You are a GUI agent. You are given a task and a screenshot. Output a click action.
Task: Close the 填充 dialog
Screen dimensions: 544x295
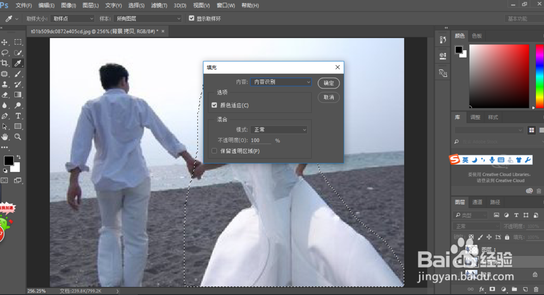click(338, 67)
